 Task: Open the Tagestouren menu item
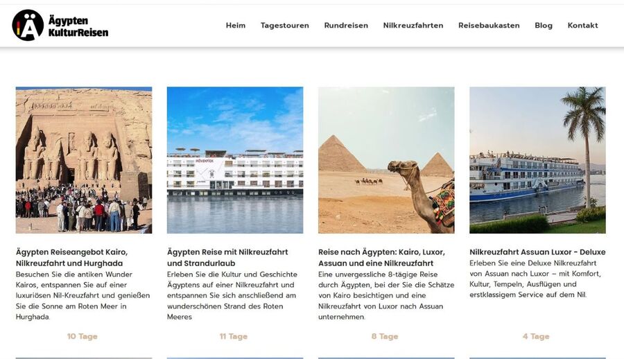click(x=284, y=26)
